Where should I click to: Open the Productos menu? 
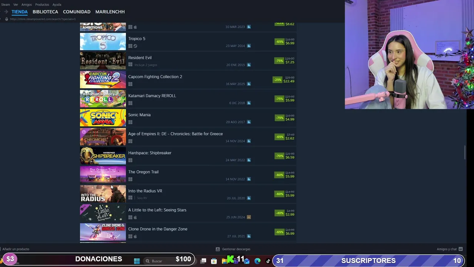pyautogui.click(x=42, y=4)
